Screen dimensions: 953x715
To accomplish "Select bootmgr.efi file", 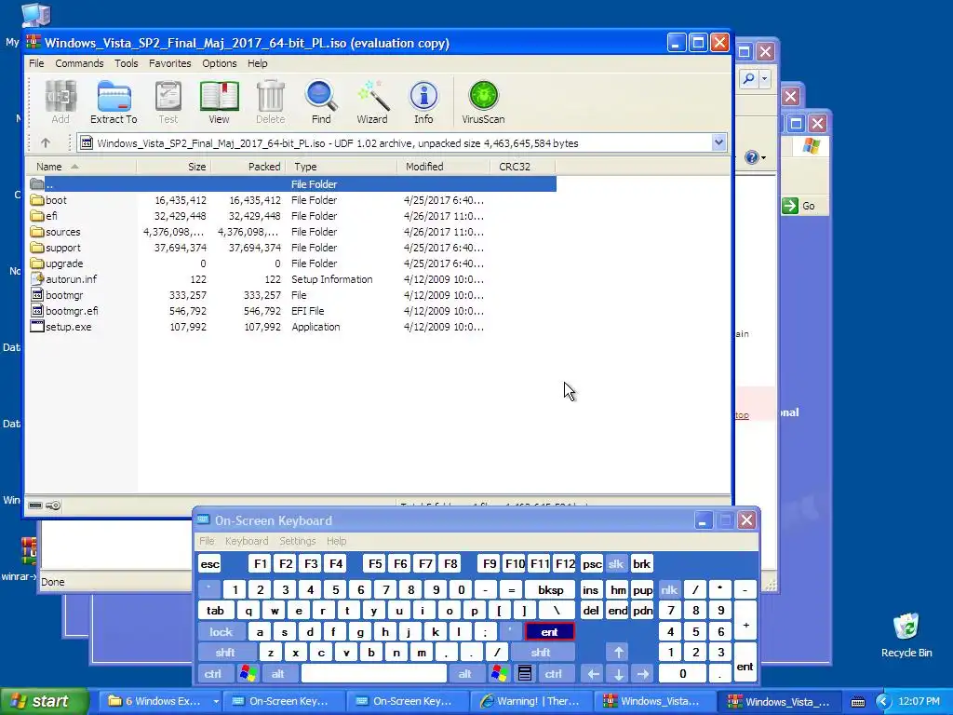I will [64, 311].
